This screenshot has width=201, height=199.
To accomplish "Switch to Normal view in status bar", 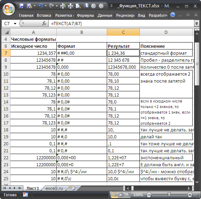I will [x=114, y=195].
